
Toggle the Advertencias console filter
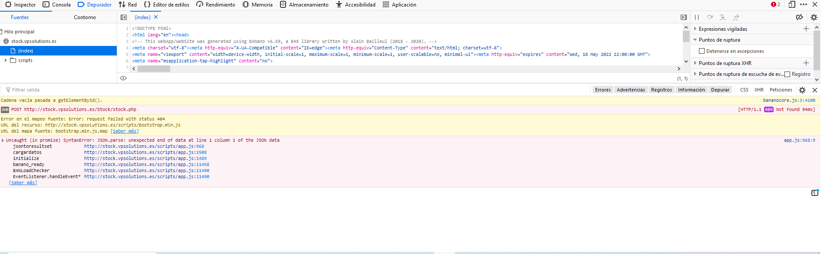[x=631, y=90]
